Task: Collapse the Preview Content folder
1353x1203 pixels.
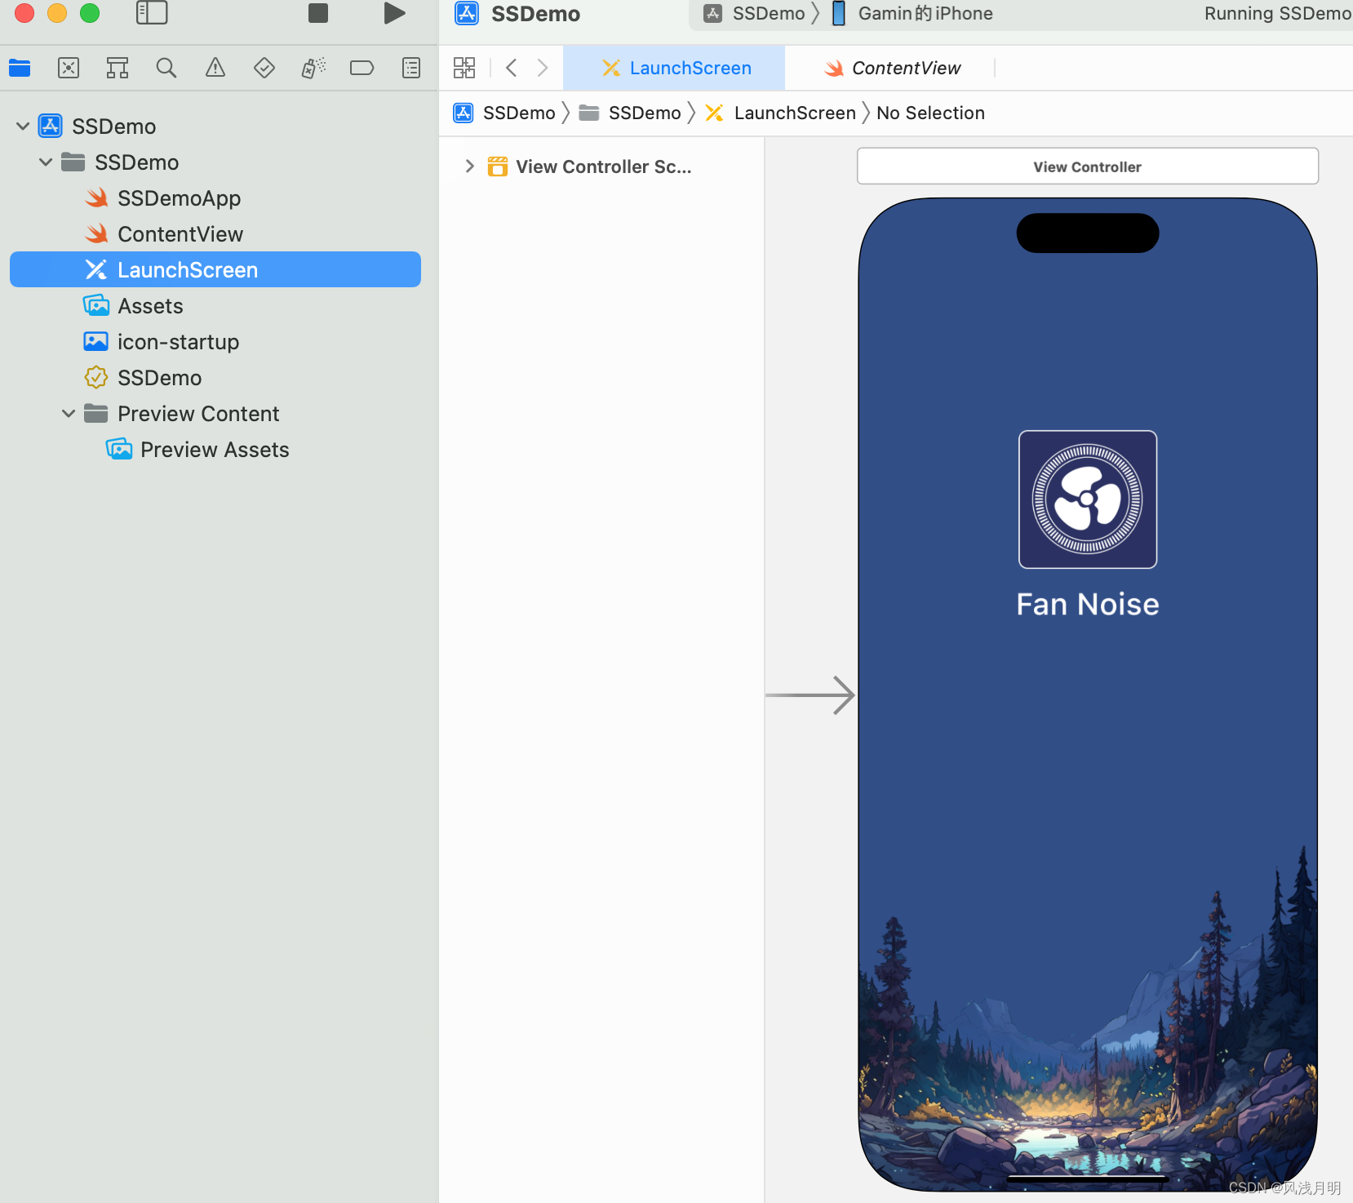Action: point(69,413)
